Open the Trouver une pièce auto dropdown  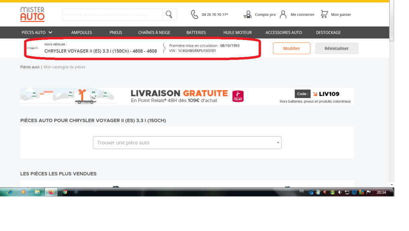click(187, 143)
